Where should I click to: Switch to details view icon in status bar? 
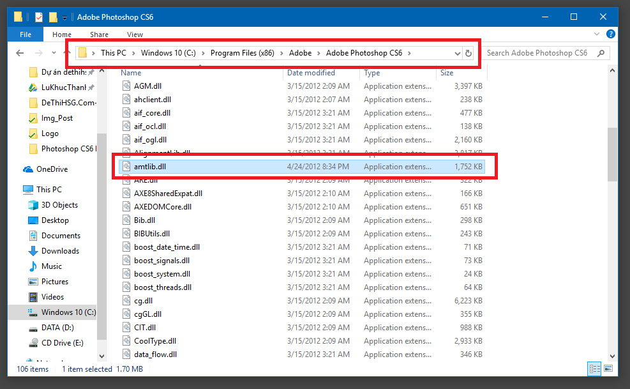(594, 369)
